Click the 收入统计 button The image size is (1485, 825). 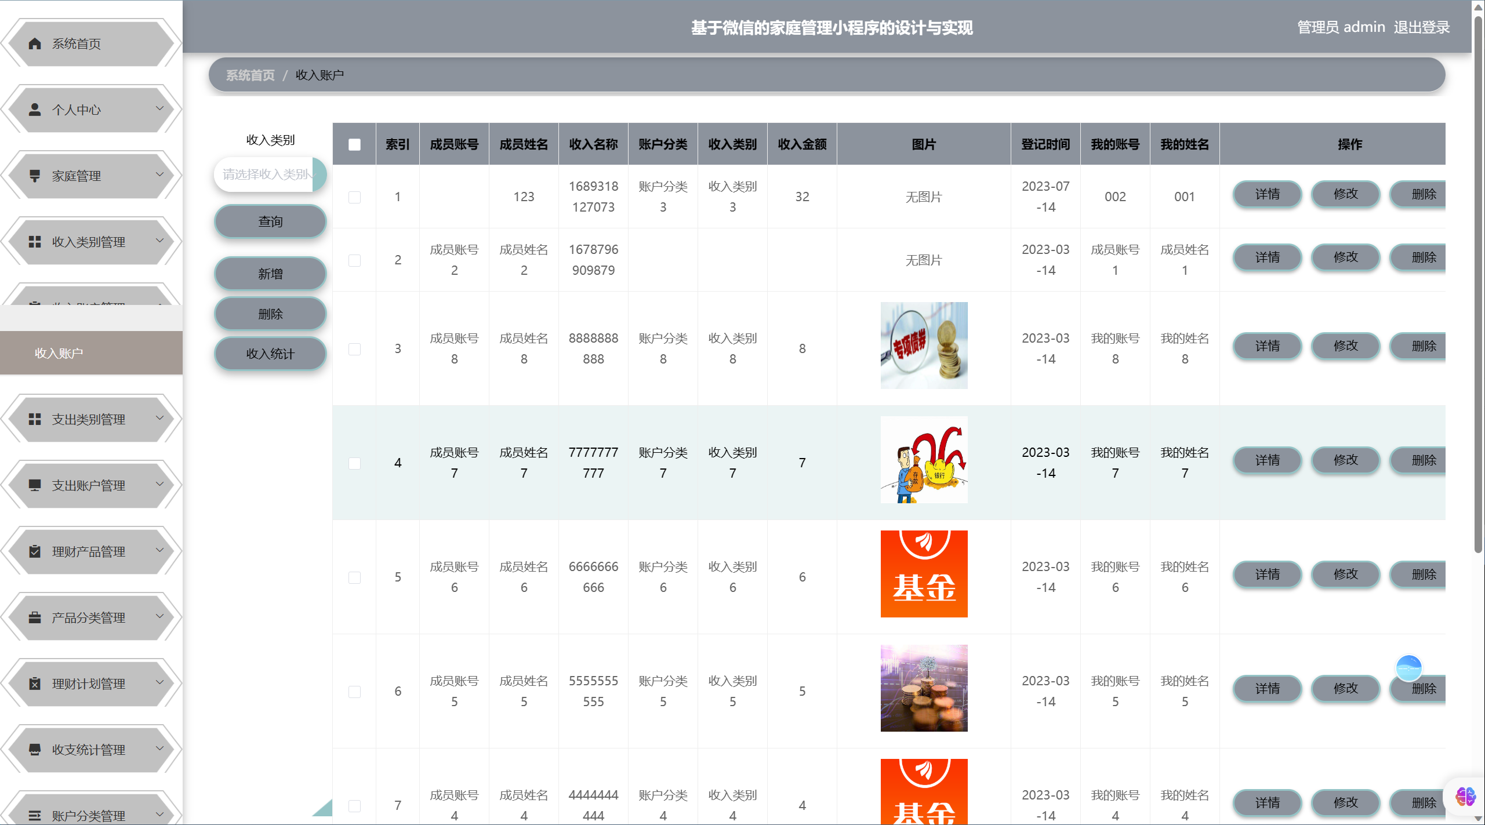click(270, 354)
